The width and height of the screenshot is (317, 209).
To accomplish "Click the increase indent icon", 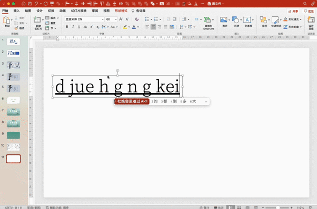I will point(175,19).
